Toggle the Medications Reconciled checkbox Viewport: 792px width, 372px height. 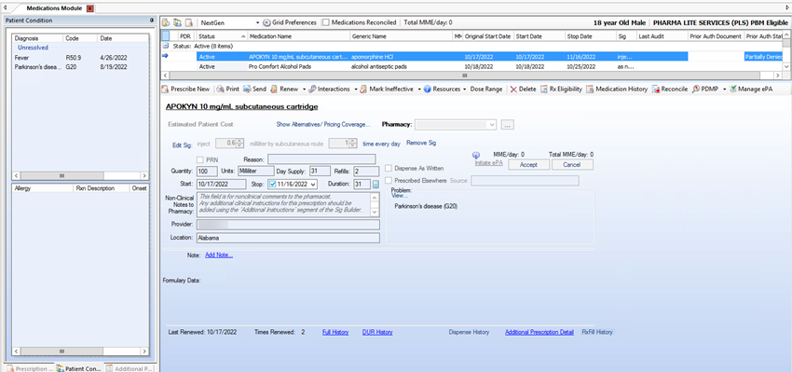(x=326, y=22)
